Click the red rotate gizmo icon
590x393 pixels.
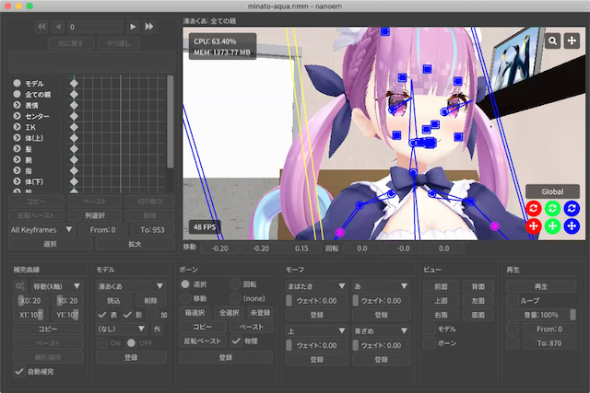coord(534,209)
